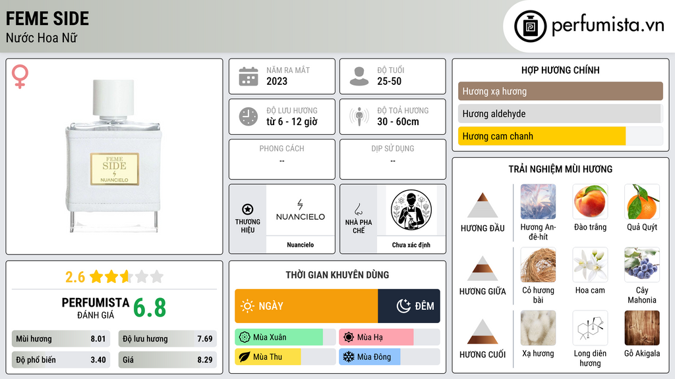
Task: Select the Gỗ Akigala wood note image
Action: tap(642, 328)
